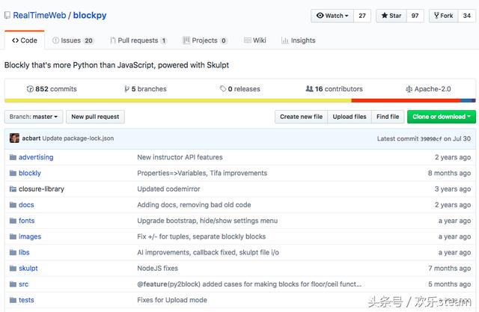Click the folder icon next to libs
This screenshot has height=312, width=479.
[x=13, y=252]
